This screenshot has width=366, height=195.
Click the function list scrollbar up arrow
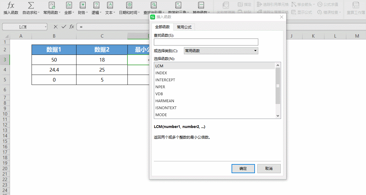point(278,65)
